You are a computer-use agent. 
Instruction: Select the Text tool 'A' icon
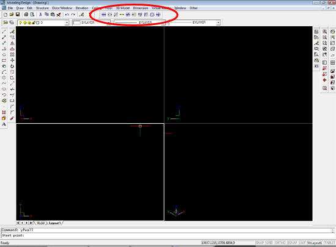4,124
